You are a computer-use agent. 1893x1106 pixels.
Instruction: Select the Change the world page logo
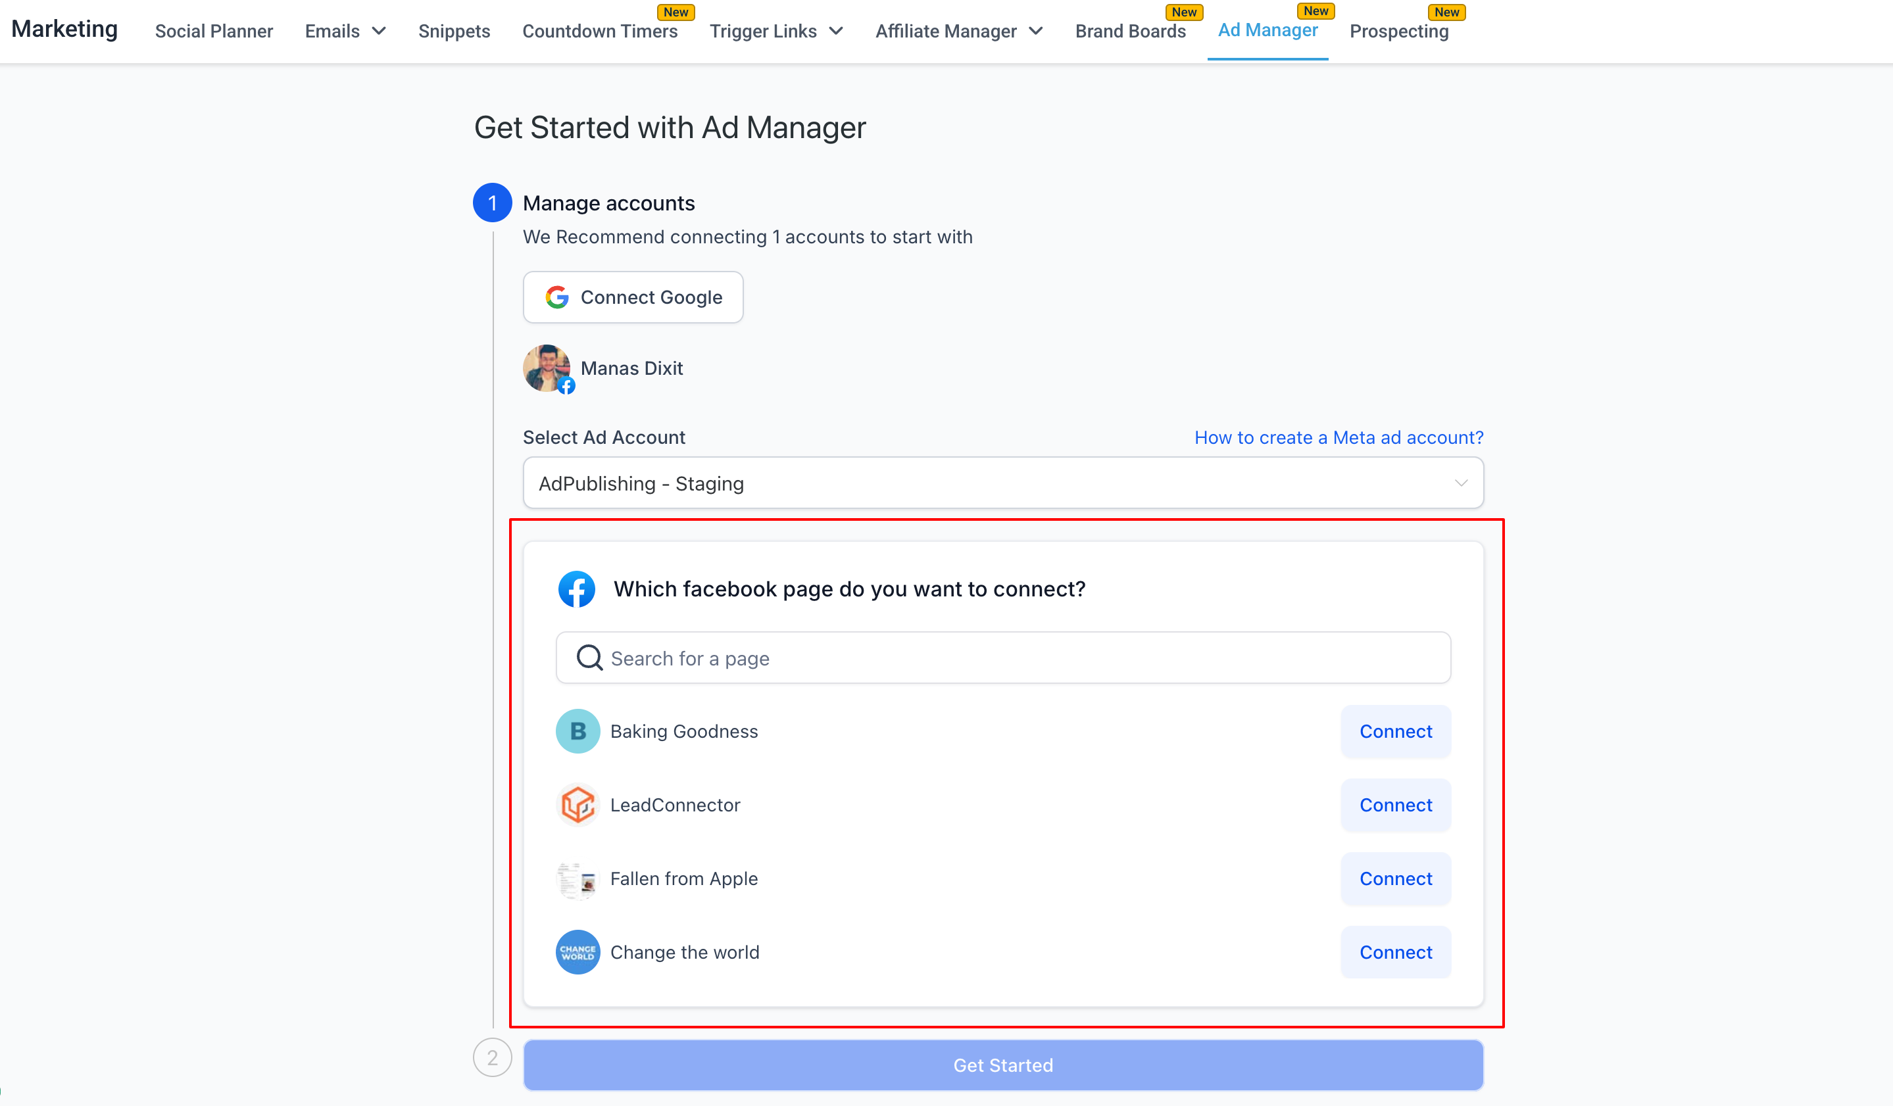[x=578, y=952]
